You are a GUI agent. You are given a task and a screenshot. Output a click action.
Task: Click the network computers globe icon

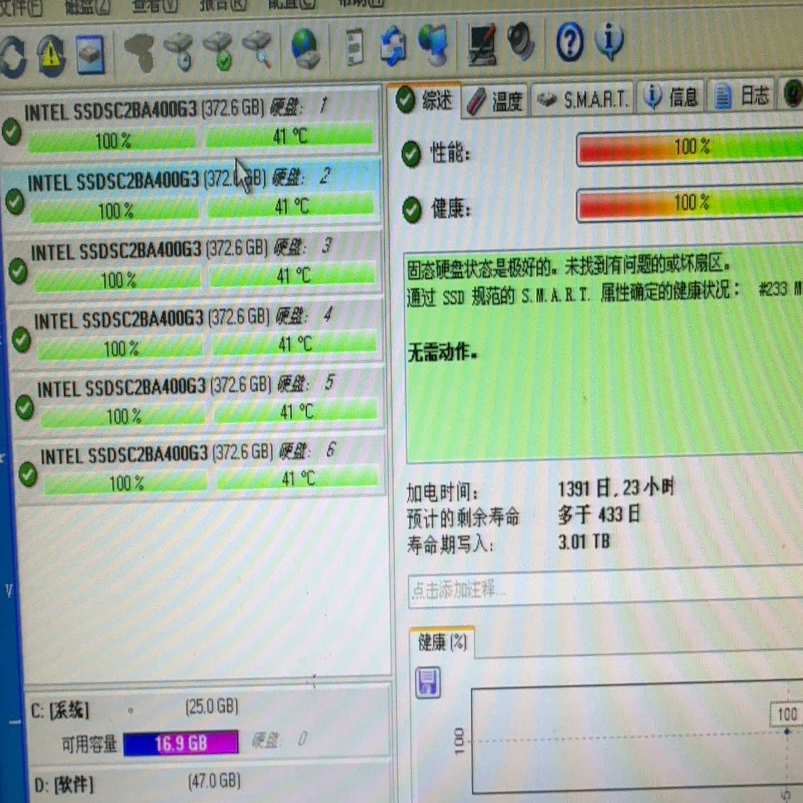pos(434,45)
